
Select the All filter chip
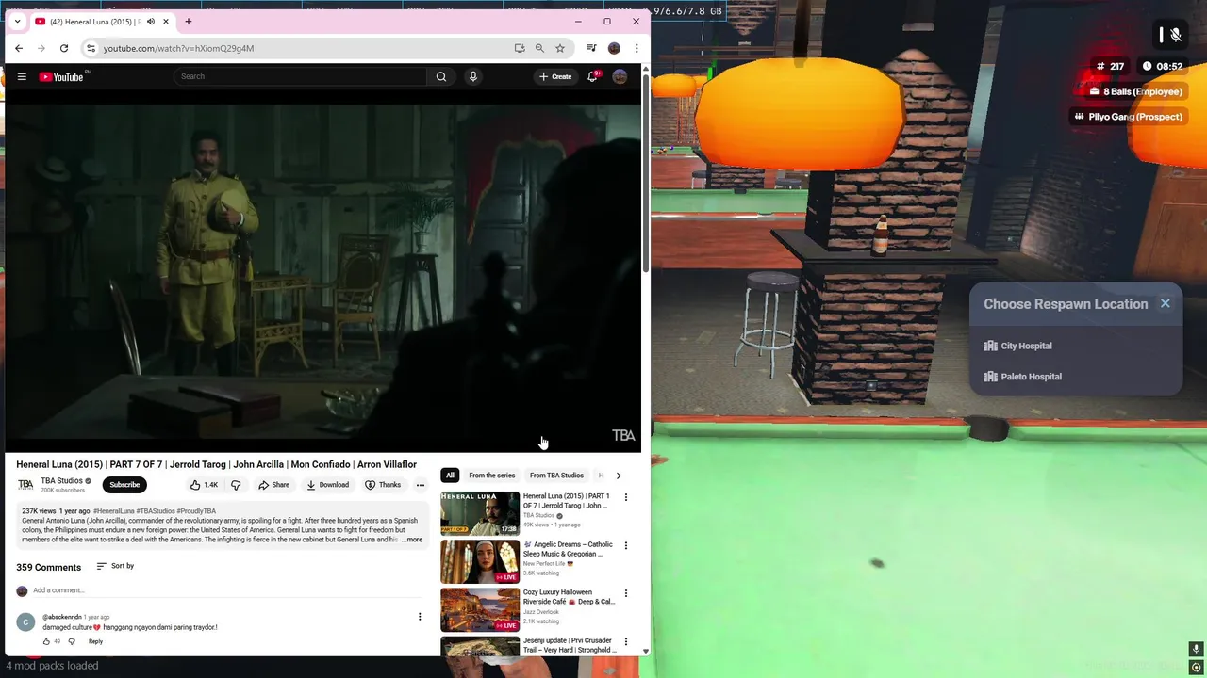point(450,476)
